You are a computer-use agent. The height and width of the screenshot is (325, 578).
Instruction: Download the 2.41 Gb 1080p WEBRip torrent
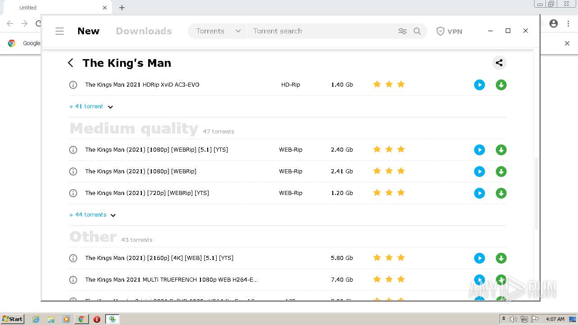(x=501, y=172)
